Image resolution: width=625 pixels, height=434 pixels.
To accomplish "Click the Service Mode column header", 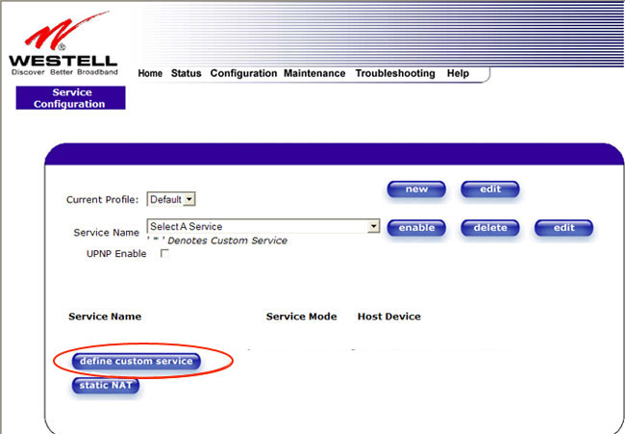I will 301,317.
